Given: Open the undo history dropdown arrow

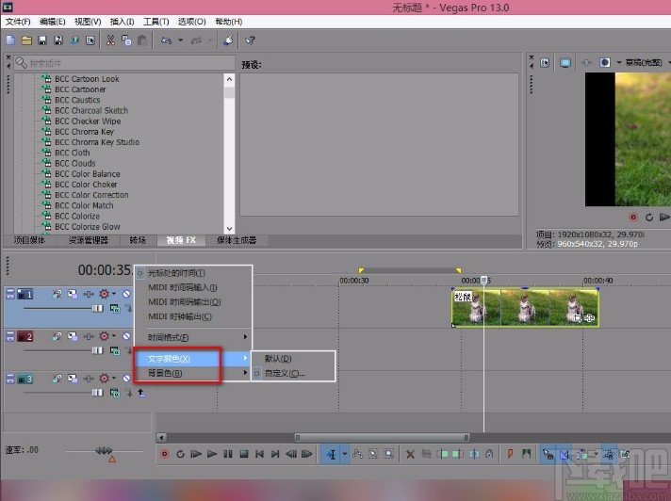Looking at the screenshot, I should click(x=180, y=40).
